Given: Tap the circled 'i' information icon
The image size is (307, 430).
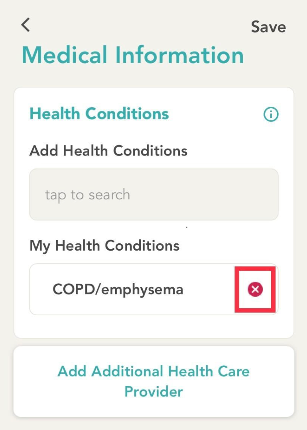Looking at the screenshot, I should (x=271, y=115).
